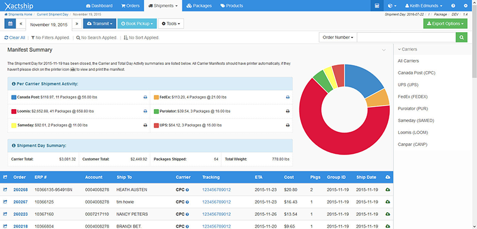Image resolution: width=477 pixels, height=229 pixels.
Task: Open order 260223 row edit icon
Action: 5,214
